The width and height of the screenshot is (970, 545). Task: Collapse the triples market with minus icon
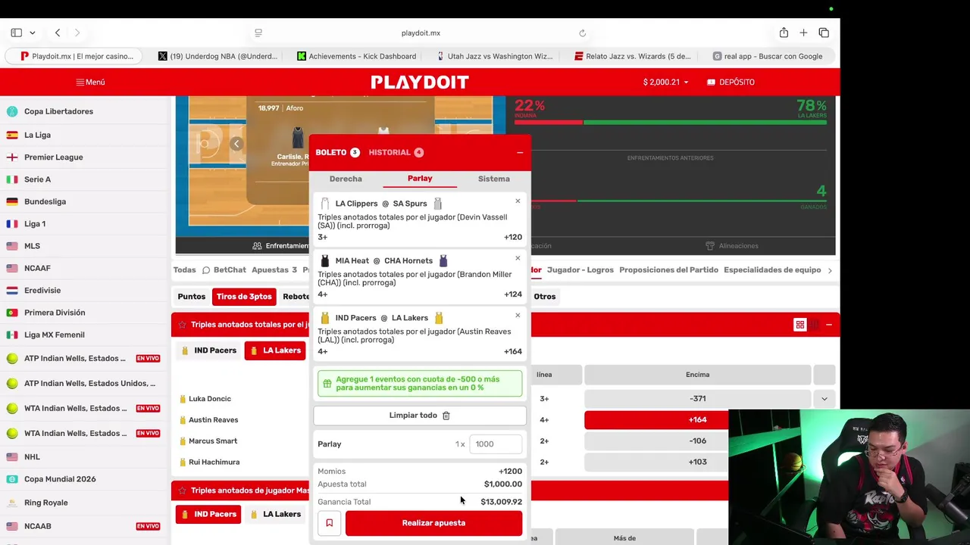pyautogui.click(x=828, y=325)
